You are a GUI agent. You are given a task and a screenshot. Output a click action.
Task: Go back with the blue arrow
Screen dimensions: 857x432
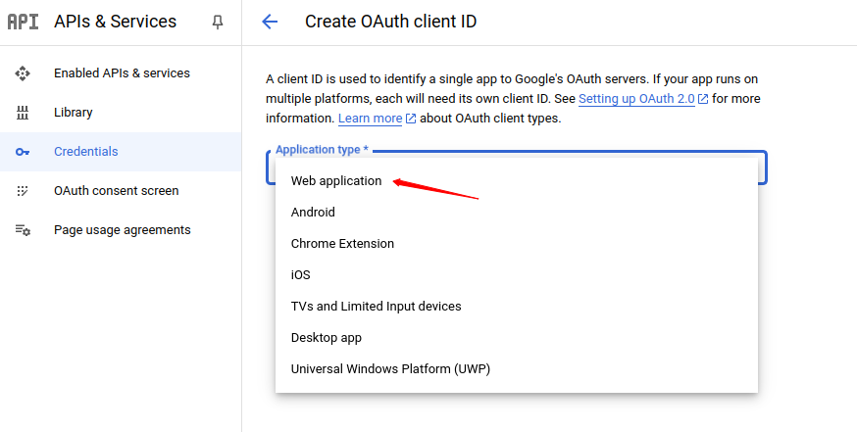(x=270, y=22)
